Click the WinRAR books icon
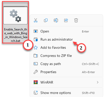Image resolution: width=110 pixels, height=97 pixels. tap(36, 82)
